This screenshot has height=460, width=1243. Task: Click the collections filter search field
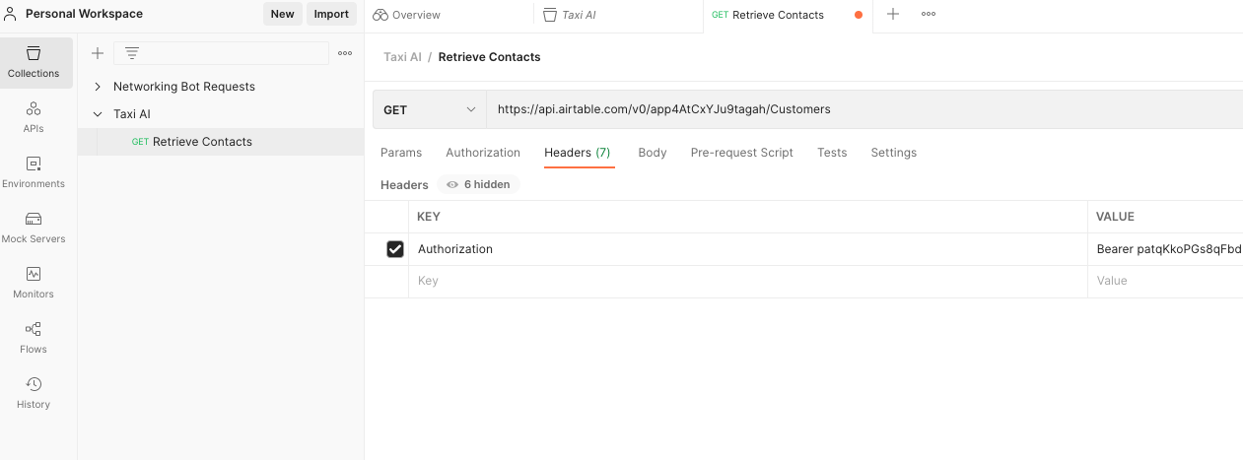221,53
